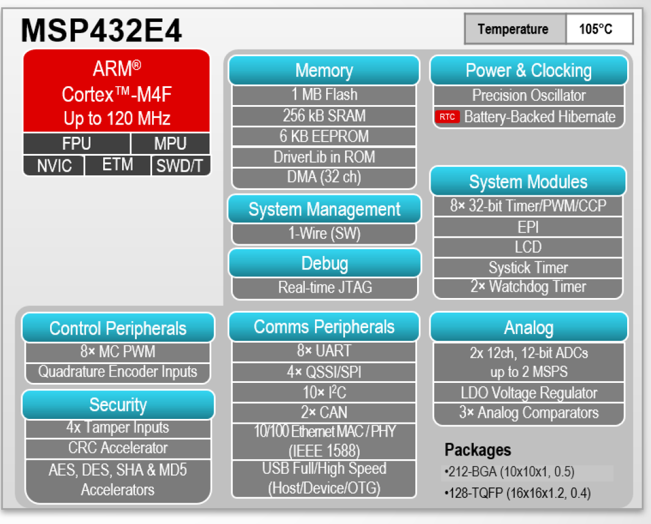Click the Control Peripherals header
Screen dimensions: 651x524
point(118,328)
